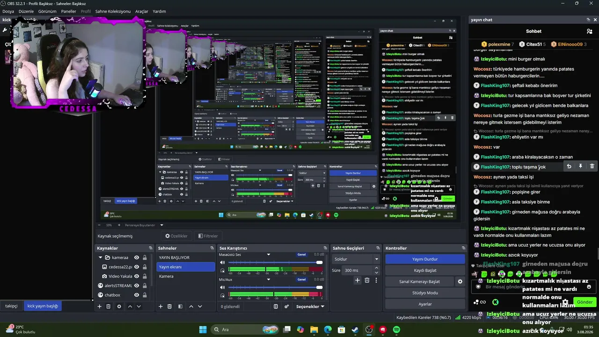Hide the cedessa22 image source

pyautogui.click(x=137, y=267)
